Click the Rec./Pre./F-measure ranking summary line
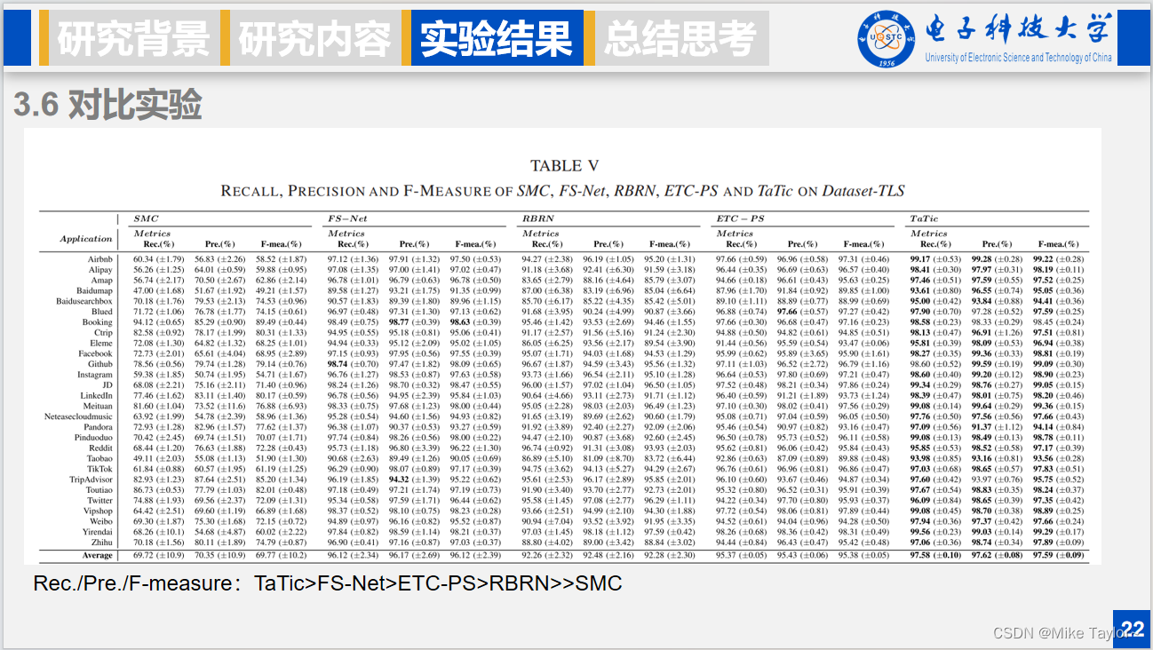Image resolution: width=1153 pixels, height=650 pixels. 328,583
